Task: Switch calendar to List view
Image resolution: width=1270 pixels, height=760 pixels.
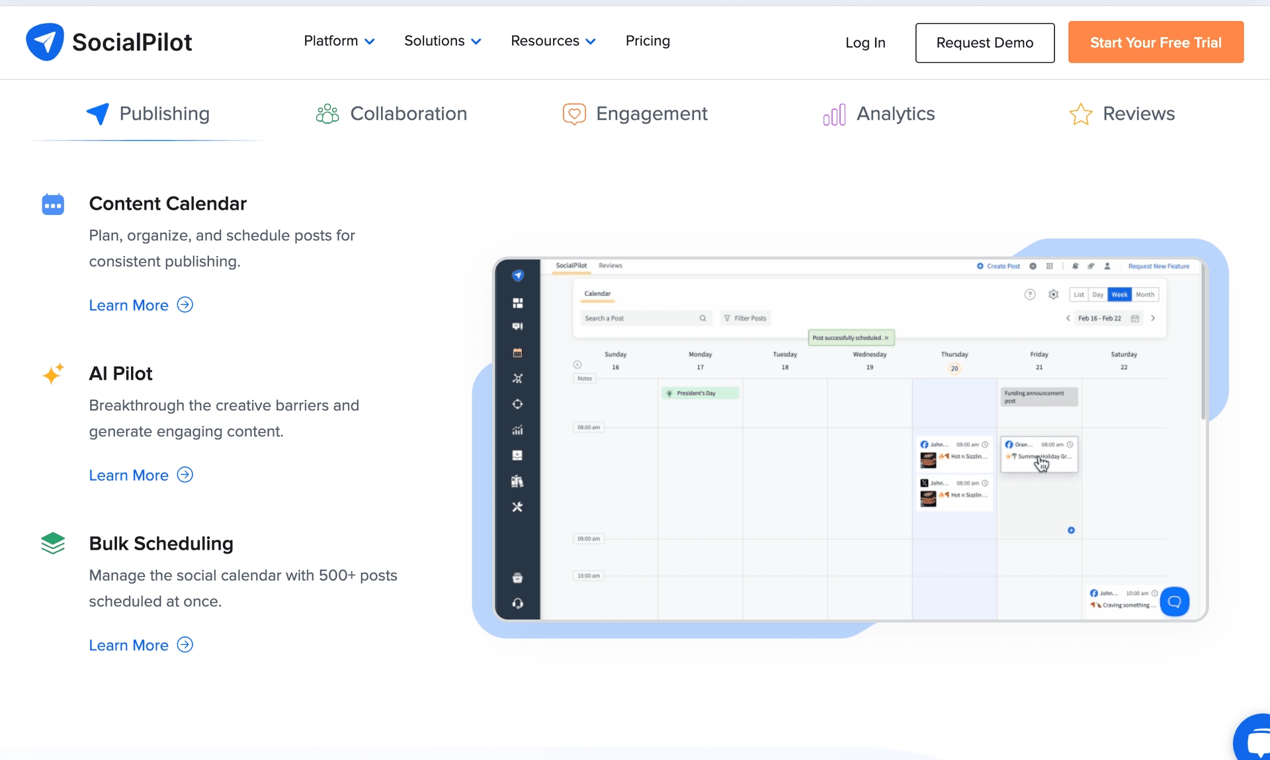Action: 1079,294
